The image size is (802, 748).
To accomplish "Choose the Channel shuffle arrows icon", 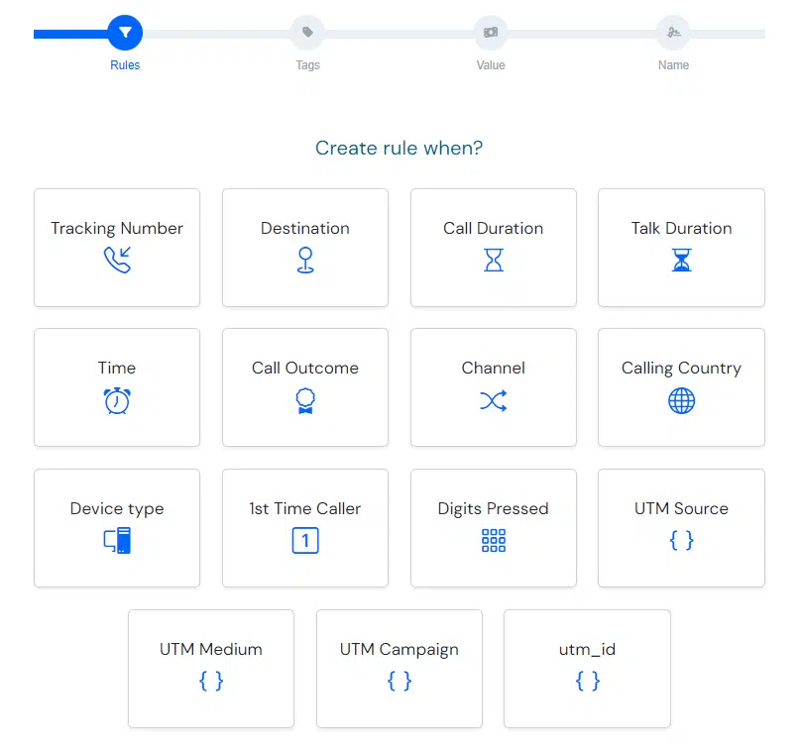I will [494, 401].
